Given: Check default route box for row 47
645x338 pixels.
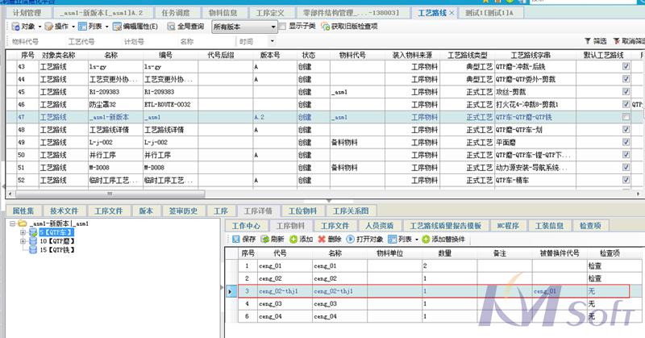Looking at the screenshot, I should [x=626, y=117].
